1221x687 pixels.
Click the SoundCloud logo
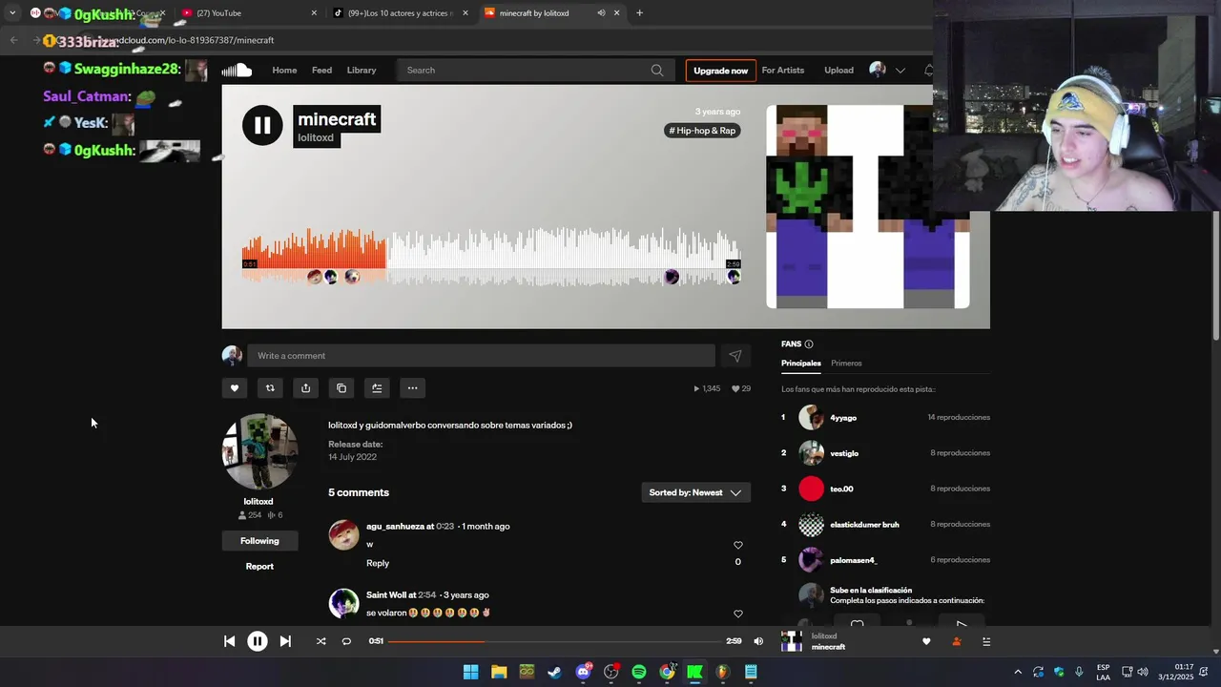[237, 70]
